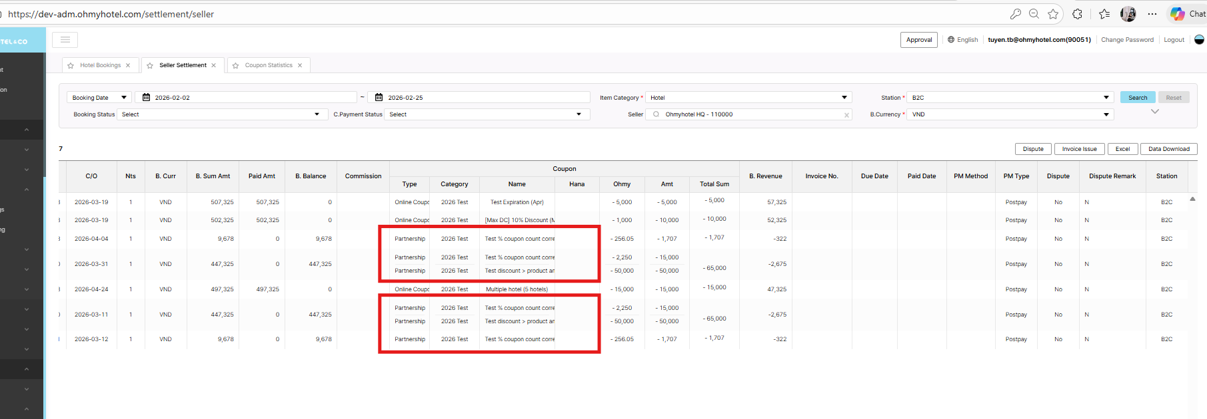1207x419 pixels.
Task: Open the Station dropdown
Action: point(1010,98)
